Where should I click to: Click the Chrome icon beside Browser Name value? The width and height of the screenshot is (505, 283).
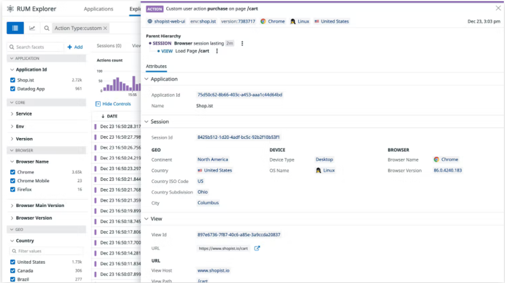[x=437, y=160]
